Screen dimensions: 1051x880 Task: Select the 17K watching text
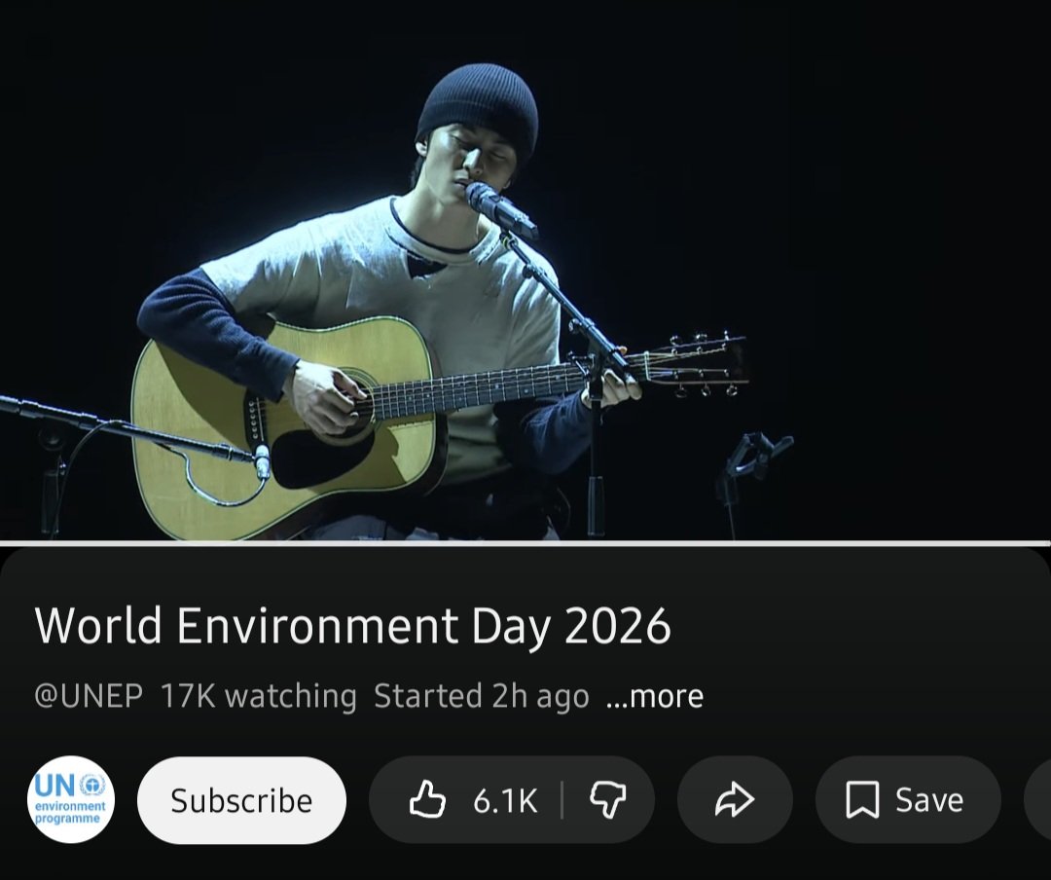[x=258, y=696]
